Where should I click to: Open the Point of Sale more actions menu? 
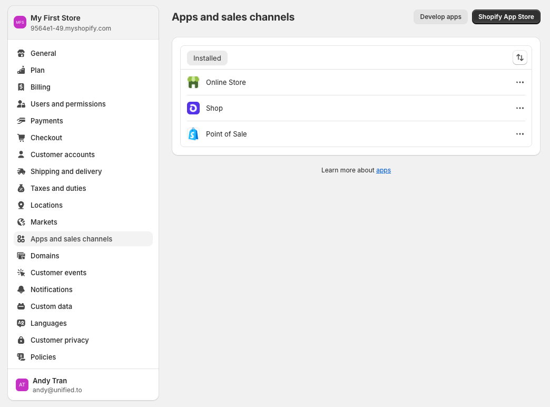520,134
